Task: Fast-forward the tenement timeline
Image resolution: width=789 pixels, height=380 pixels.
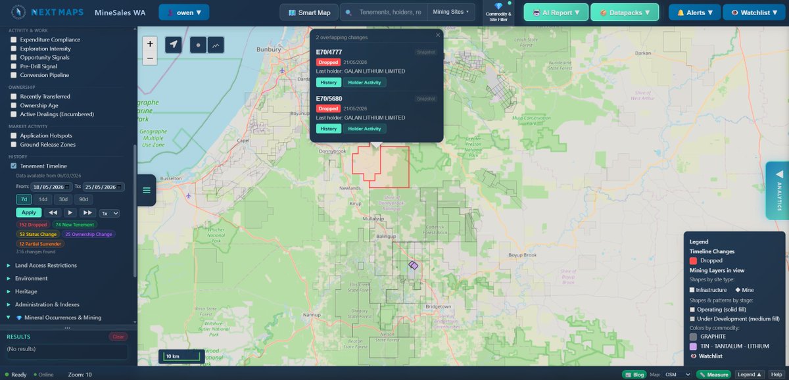Action: [x=87, y=213]
